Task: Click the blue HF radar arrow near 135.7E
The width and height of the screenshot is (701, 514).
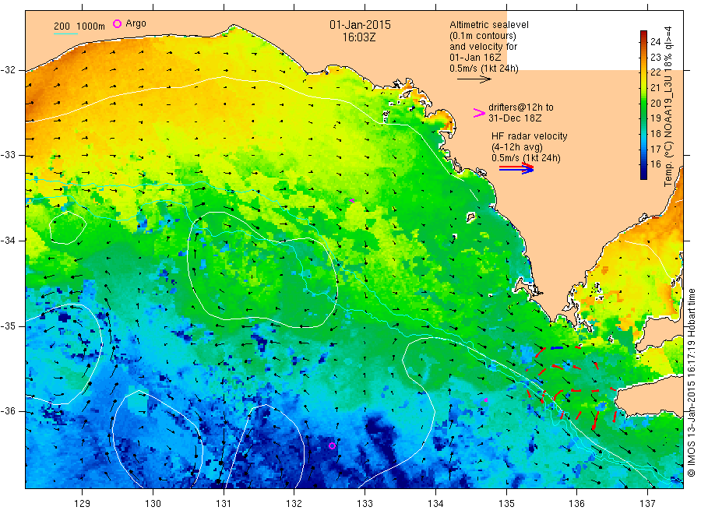Action: 556,348
